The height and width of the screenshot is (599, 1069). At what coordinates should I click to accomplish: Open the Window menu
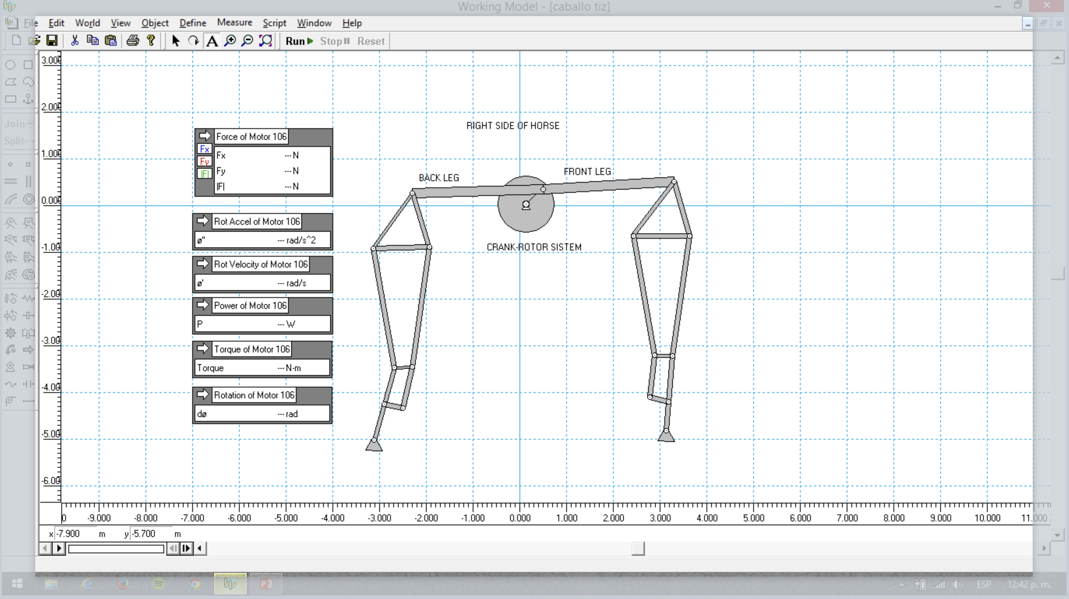[x=314, y=23]
